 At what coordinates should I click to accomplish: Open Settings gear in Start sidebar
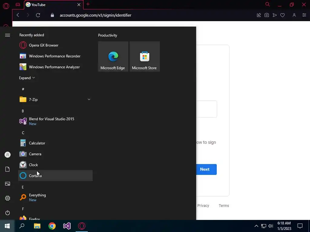(8, 198)
